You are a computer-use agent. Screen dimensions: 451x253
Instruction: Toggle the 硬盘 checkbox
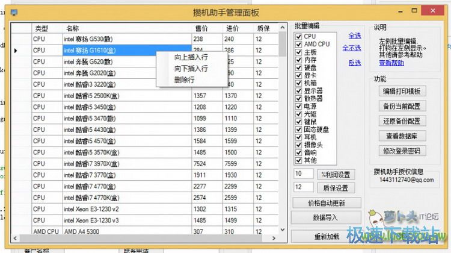coord(298,67)
